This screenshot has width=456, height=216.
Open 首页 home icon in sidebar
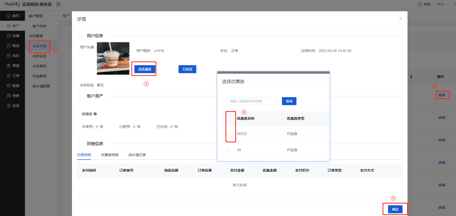[9, 16]
